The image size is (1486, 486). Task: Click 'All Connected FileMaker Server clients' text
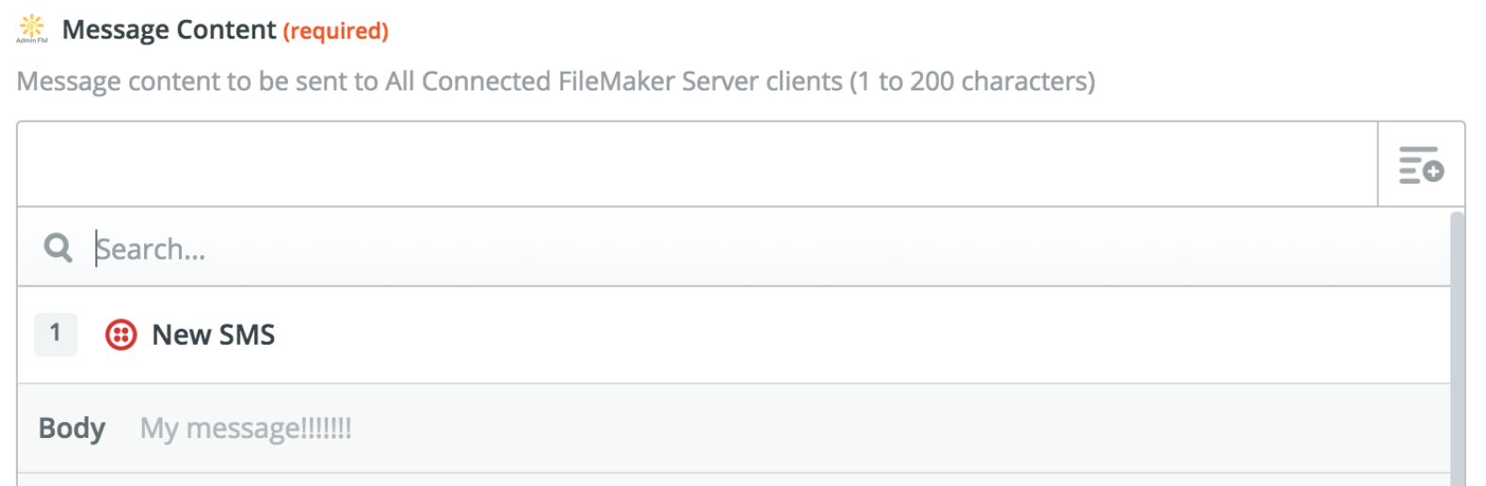[x=614, y=82]
